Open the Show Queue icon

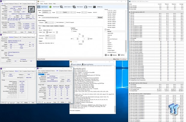click(x=74, y=7)
